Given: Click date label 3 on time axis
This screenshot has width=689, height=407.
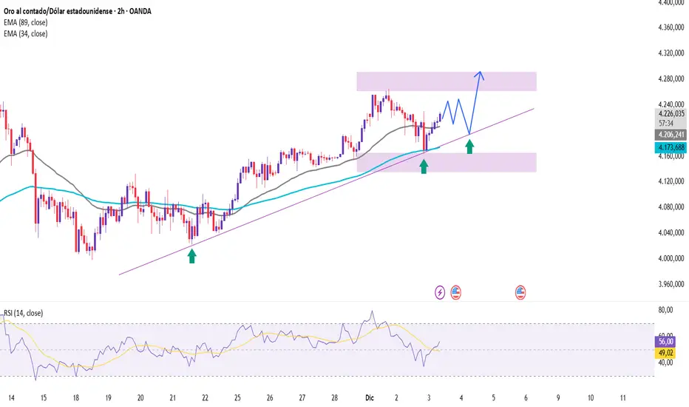Looking at the screenshot, I should click(429, 398).
